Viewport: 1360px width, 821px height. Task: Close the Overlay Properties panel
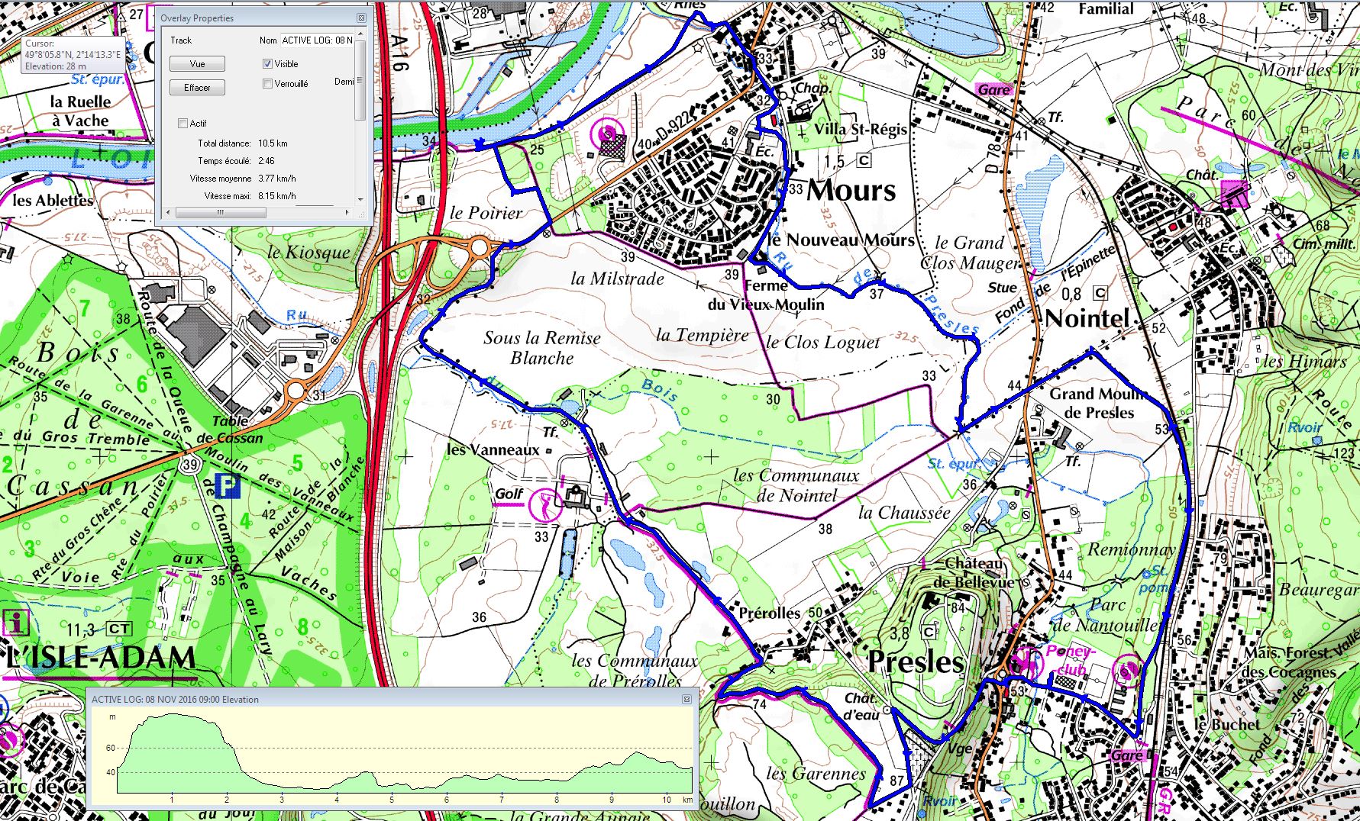(361, 18)
